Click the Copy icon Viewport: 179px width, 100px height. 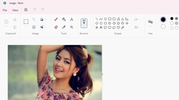(x=15, y=27)
